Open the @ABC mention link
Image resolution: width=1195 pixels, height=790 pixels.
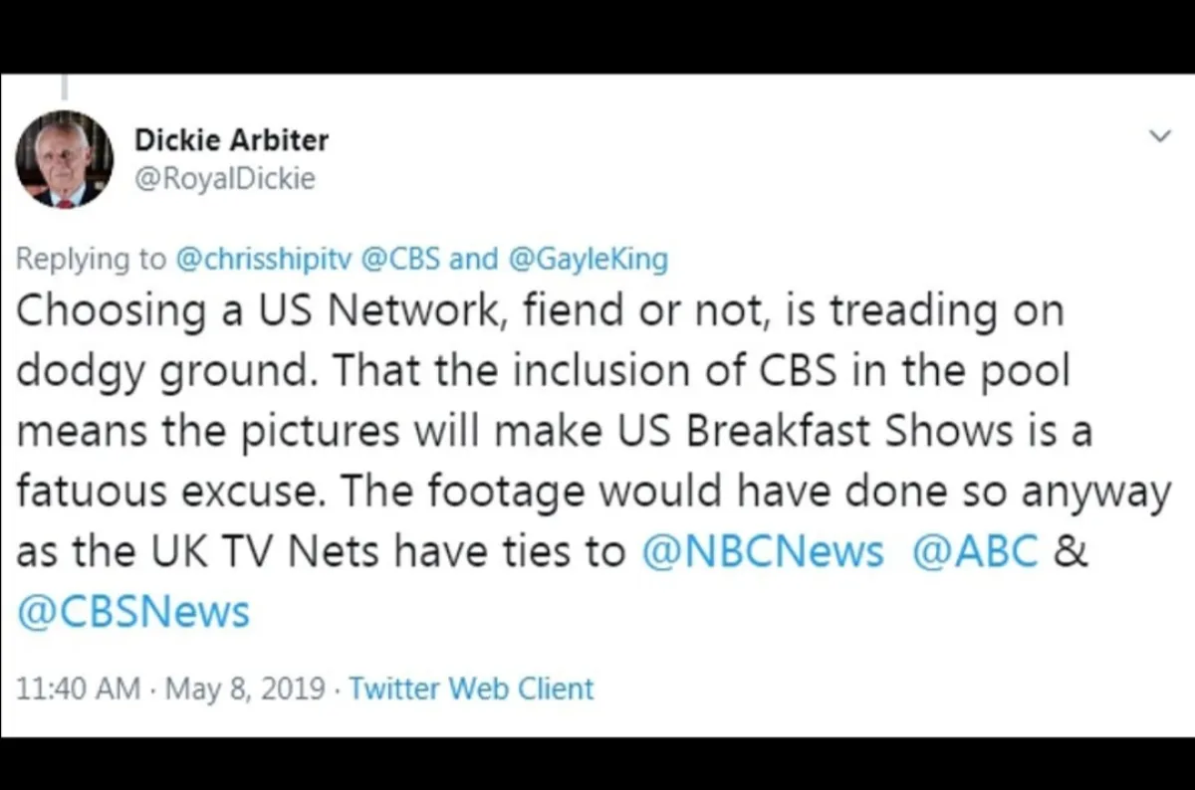coord(975,552)
